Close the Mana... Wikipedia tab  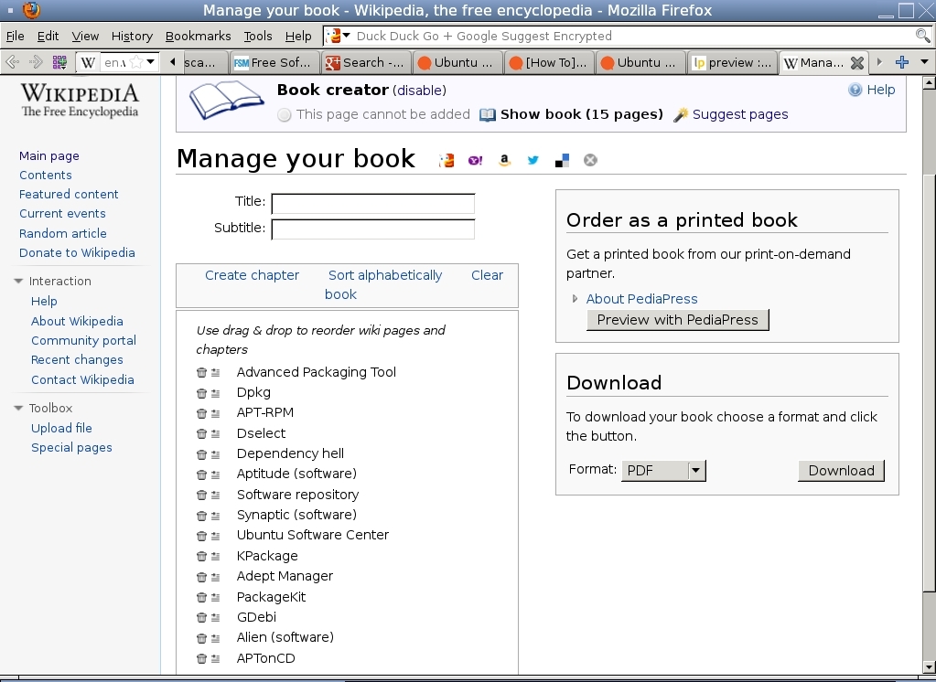coord(857,63)
